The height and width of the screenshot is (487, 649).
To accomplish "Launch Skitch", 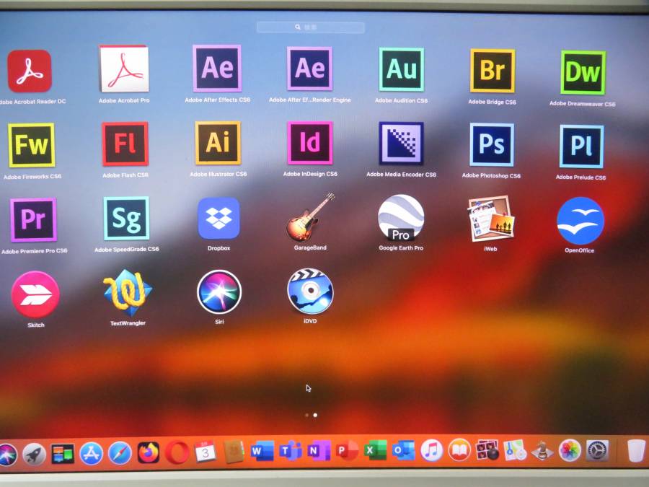I will click(35, 294).
